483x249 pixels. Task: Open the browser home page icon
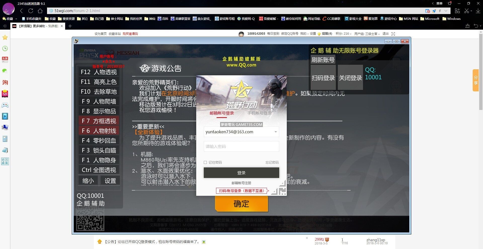(x=40, y=11)
